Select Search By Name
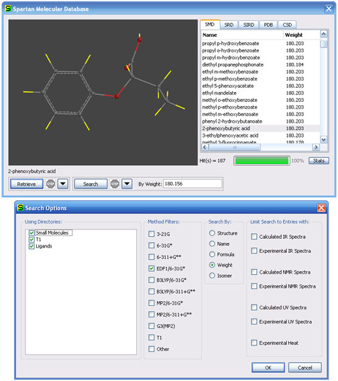 (212, 243)
